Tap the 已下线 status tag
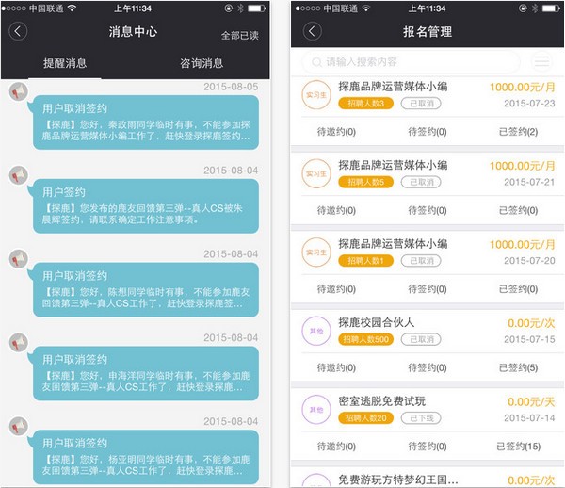This screenshot has width=565, height=488. (x=420, y=417)
